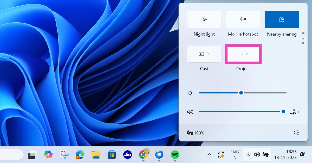
Task: Open Settings via the gear in Quick Settings
Action: [297, 133]
